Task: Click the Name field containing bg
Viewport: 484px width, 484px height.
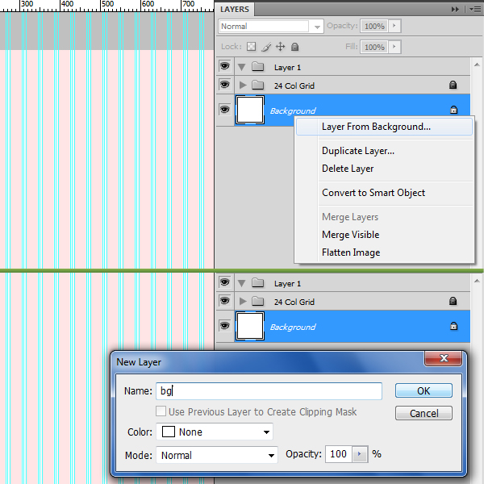Action: [269, 391]
